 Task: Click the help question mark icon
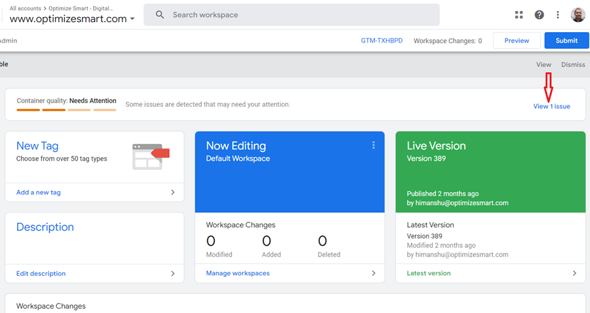539,14
